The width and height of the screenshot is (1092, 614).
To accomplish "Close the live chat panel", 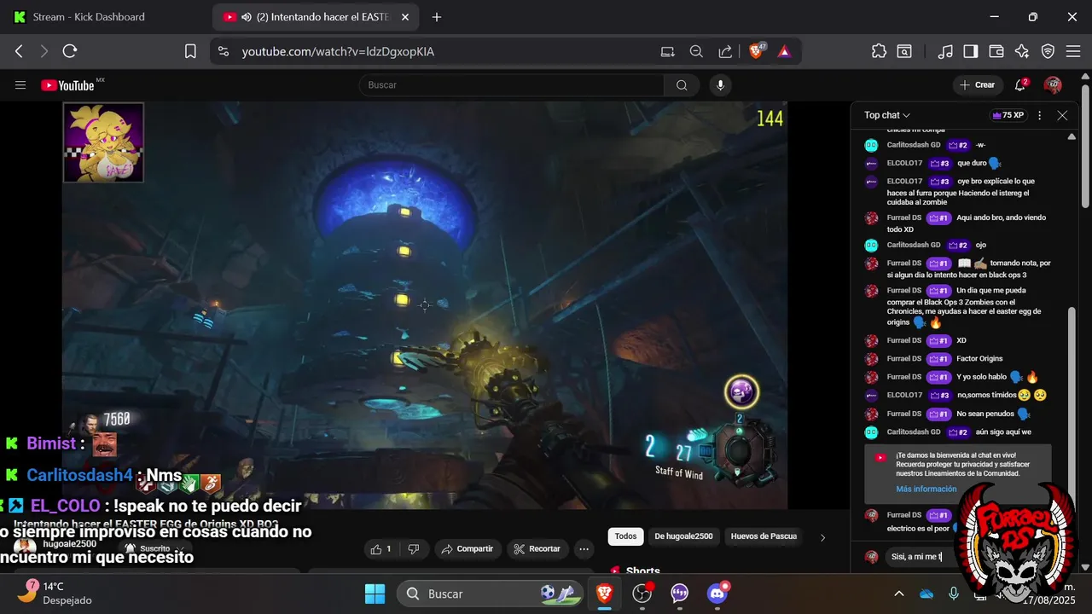I will (1062, 115).
